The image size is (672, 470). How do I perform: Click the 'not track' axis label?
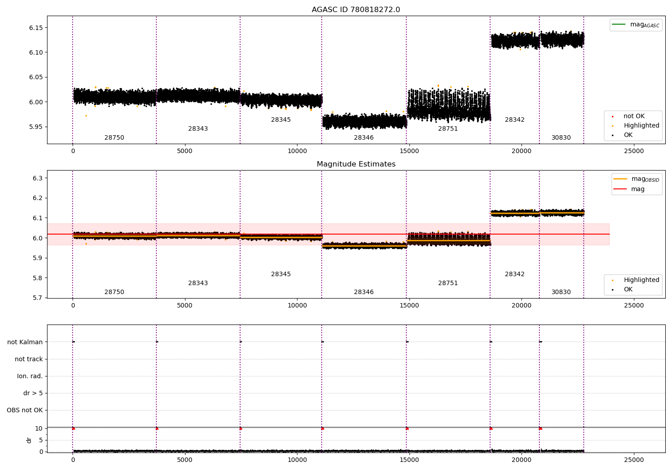pyautogui.click(x=29, y=359)
